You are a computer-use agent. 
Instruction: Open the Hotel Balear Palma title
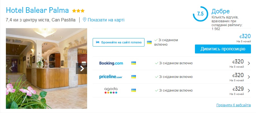click(x=37, y=11)
